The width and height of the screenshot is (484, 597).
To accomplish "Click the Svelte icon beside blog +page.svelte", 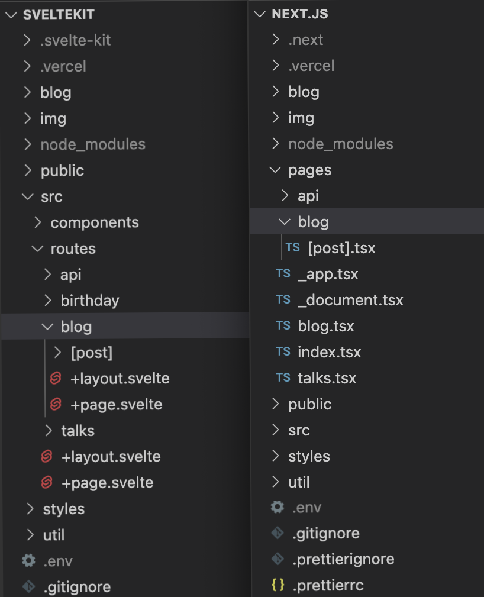I will pyautogui.click(x=56, y=405).
